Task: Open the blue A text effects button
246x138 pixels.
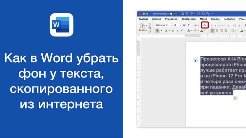Action: (x=189, y=30)
